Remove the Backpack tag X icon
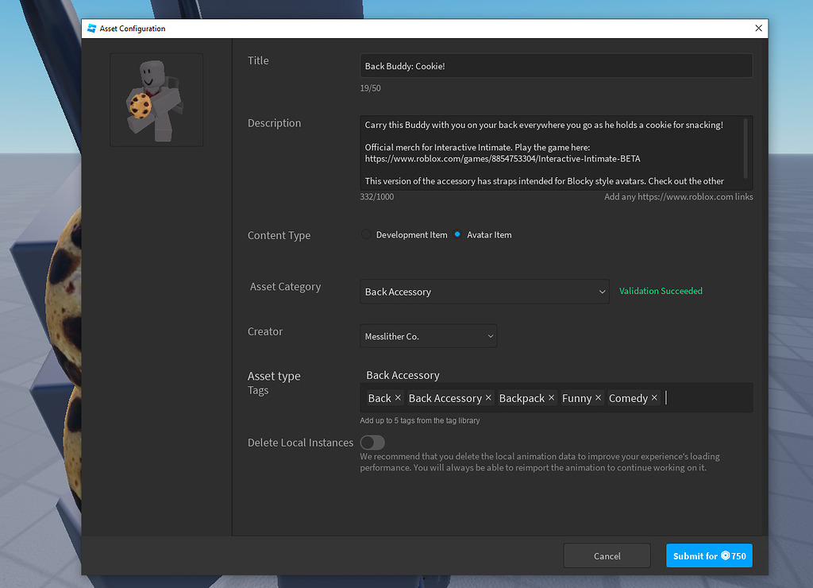813x588 pixels. 551,397
